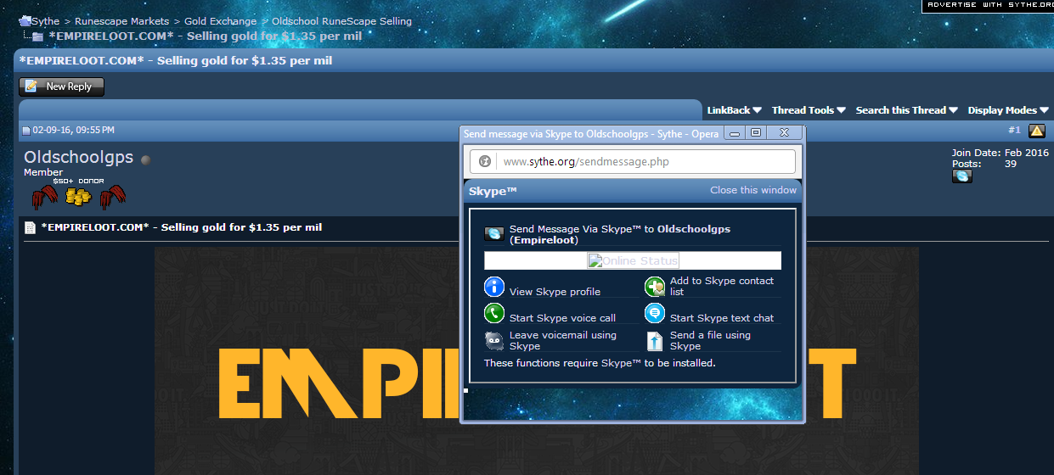Click the broken Online Status image
This screenshot has height=475, width=1054.
[x=633, y=261]
